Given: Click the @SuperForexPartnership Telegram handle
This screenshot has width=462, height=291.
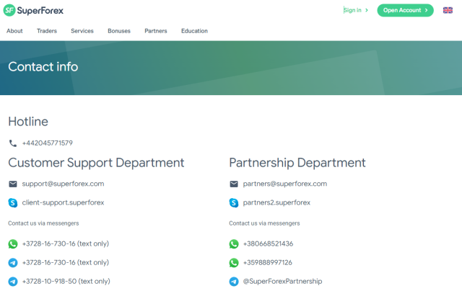Looking at the screenshot, I should pyautogui.click(x=282, y=282).
